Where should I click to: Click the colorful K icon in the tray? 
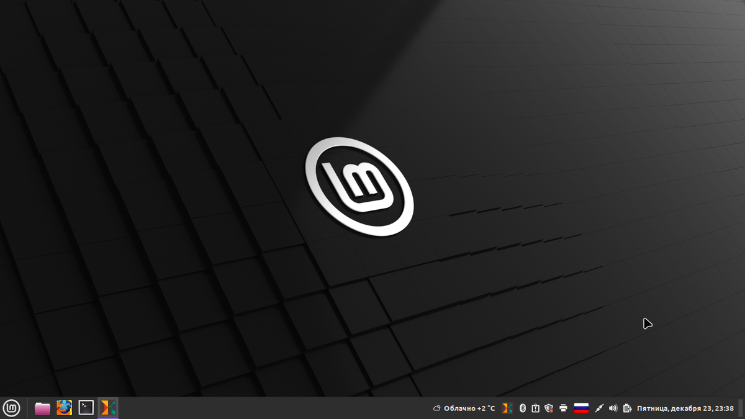coord(507,408)
